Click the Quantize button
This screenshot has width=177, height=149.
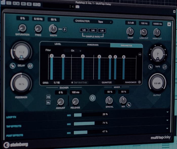click(x=107, y=82)
